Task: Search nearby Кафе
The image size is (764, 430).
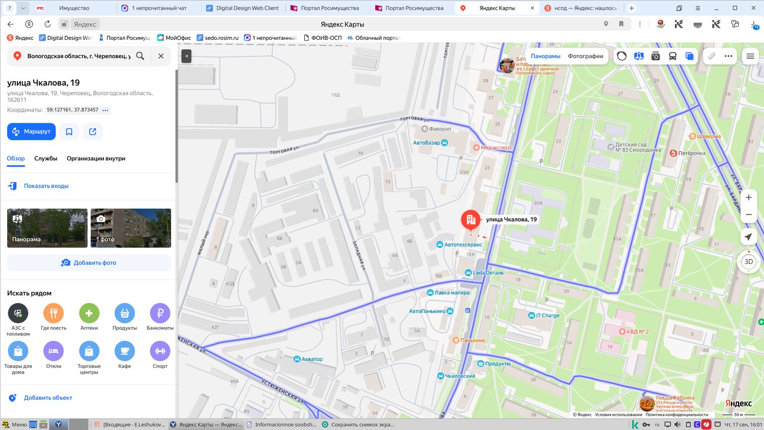Action: coord(125,351)
